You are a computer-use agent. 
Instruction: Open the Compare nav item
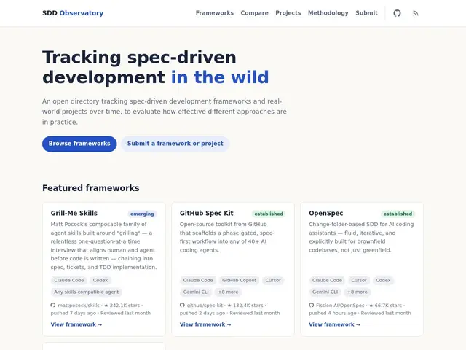point(254,13)
